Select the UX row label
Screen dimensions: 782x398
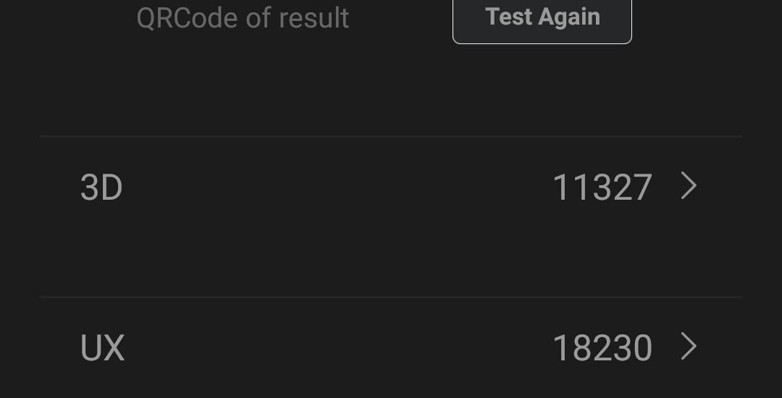coord(102,348)
